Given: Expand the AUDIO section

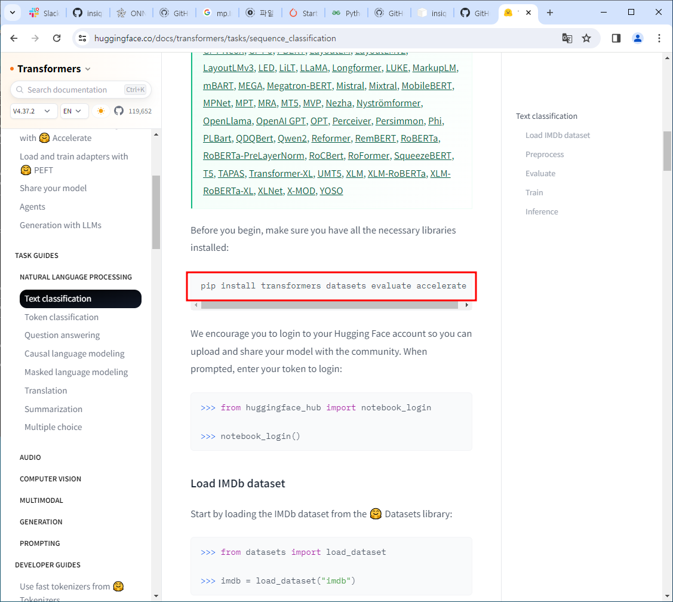Looking at the screenshot, I should [x=30, y=457].
